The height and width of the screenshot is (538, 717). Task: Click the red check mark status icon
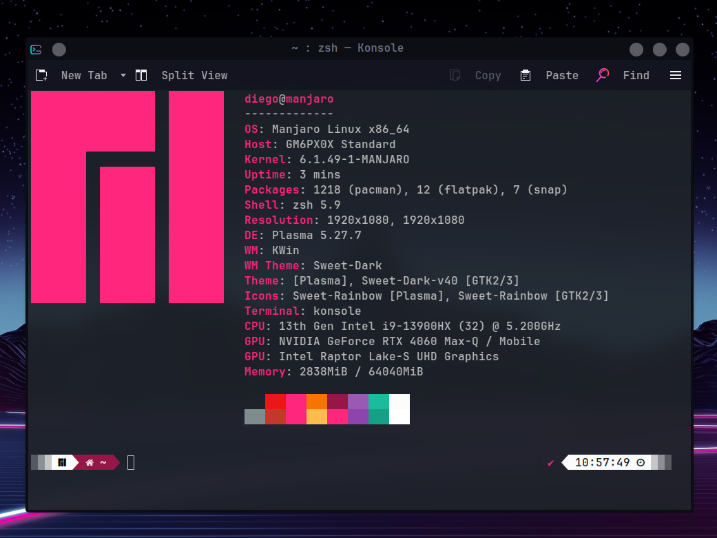point(550,463)
